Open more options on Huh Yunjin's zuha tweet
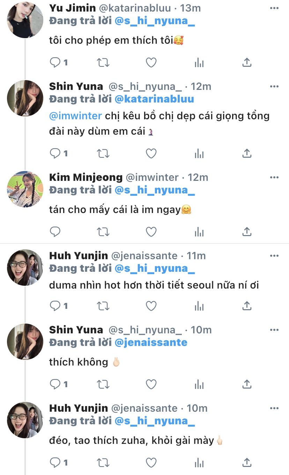The width and height of the screenshot is (289, 475). 274,408
